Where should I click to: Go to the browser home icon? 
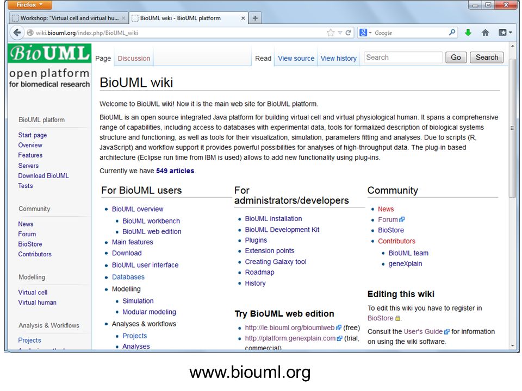(486, 33)
